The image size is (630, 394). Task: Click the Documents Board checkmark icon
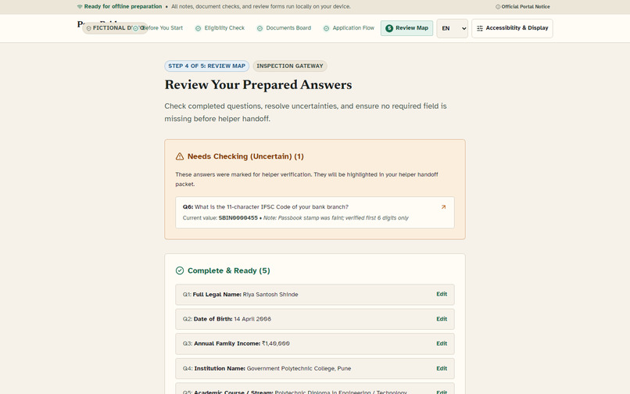pos(260,29)
